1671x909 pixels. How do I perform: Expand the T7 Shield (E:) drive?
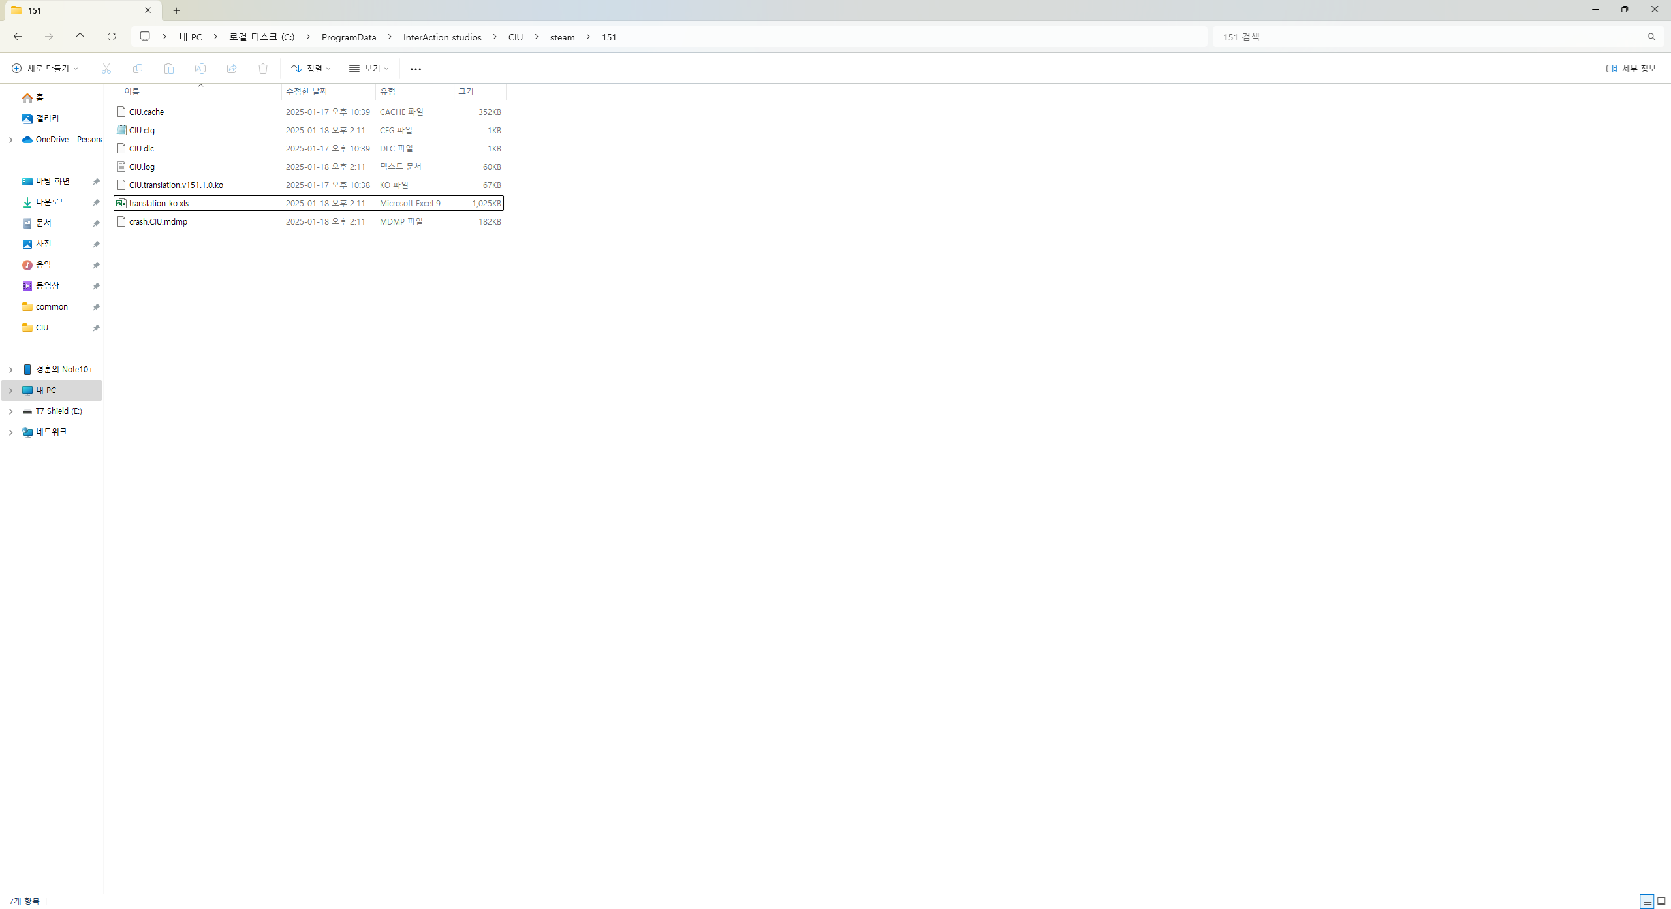(10, 411)
